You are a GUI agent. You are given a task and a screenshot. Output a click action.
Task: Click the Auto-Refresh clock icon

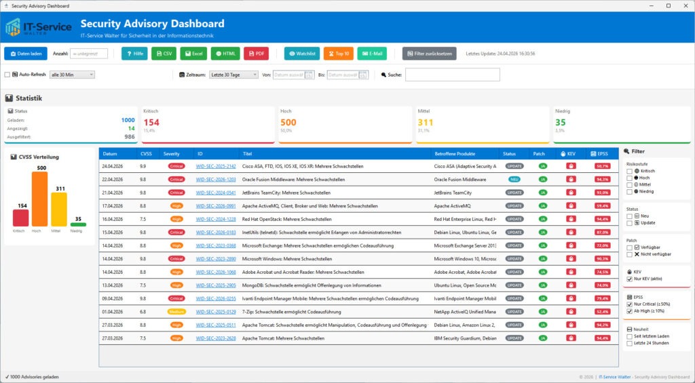tap(15, 75)
